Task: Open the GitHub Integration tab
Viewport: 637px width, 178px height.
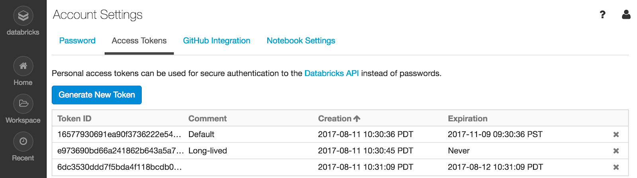Action: click(217, 41)
